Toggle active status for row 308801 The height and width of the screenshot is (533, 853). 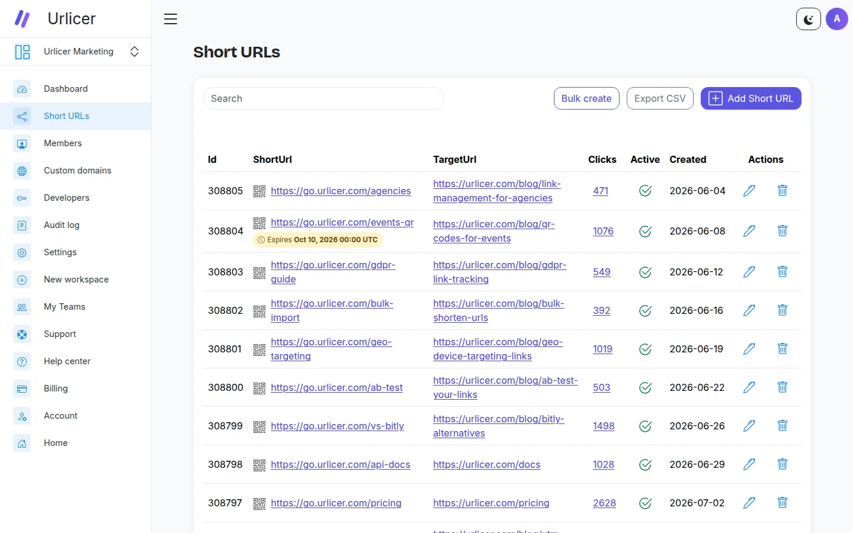point(645,349)
